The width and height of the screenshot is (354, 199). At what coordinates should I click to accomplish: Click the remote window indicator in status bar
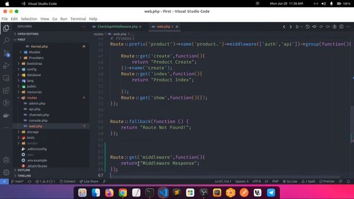[4, 181]
